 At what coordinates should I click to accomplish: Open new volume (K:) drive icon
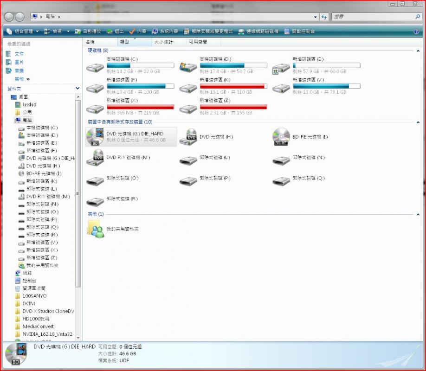click(x=188, y=88)
